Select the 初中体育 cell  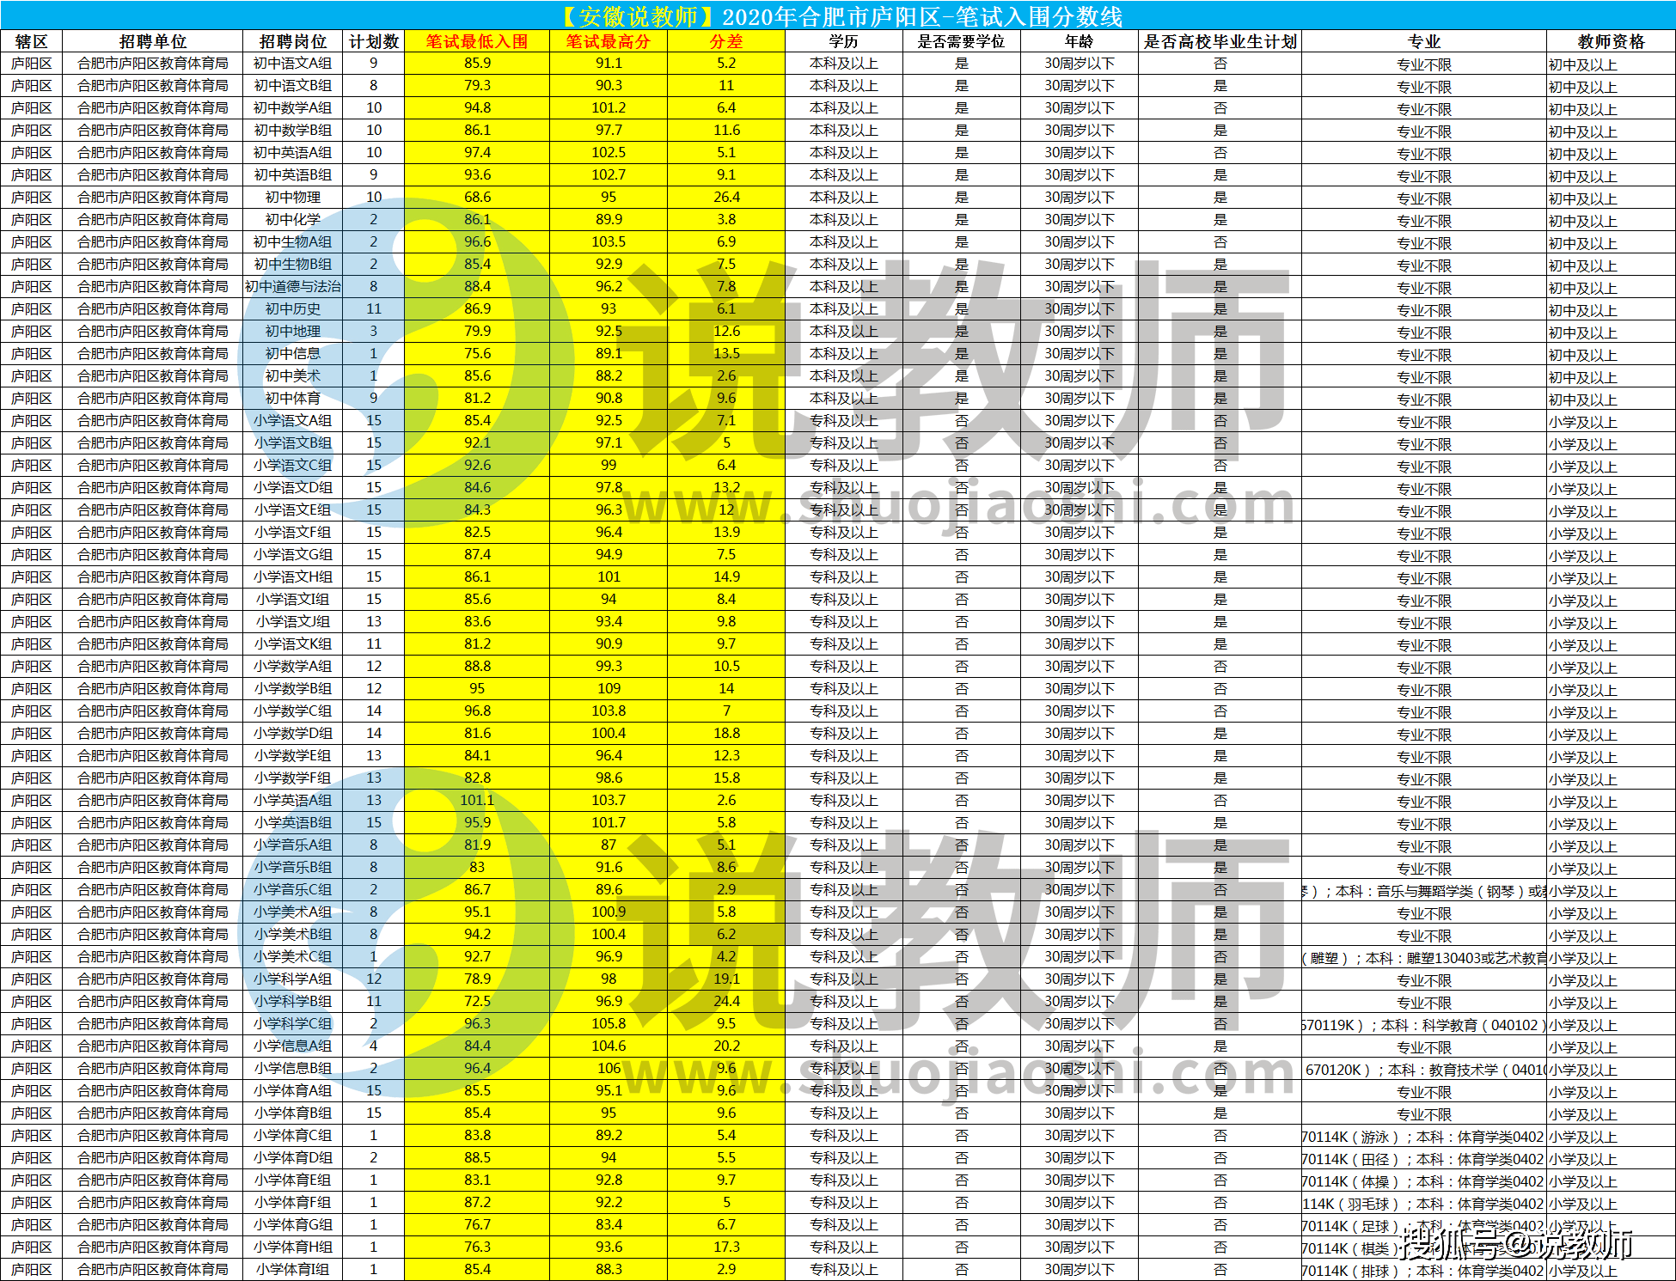click(292, 398)
